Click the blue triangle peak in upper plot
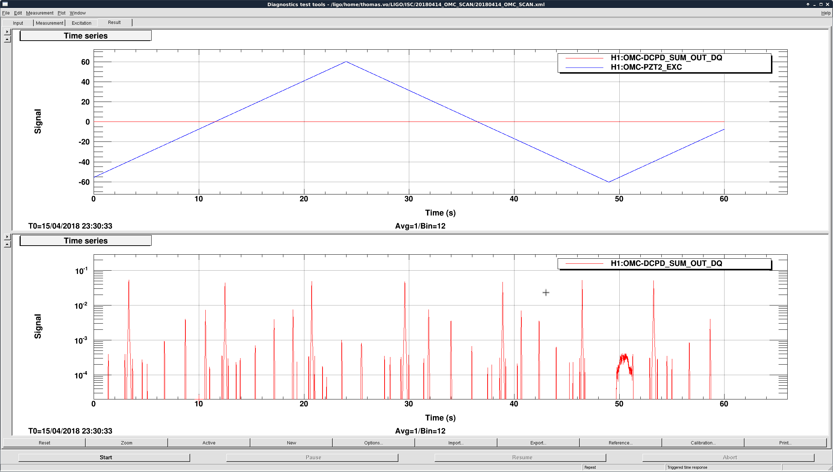Image resolution: width=833 pixels, height=472 pixels. (x=346, y=62)
